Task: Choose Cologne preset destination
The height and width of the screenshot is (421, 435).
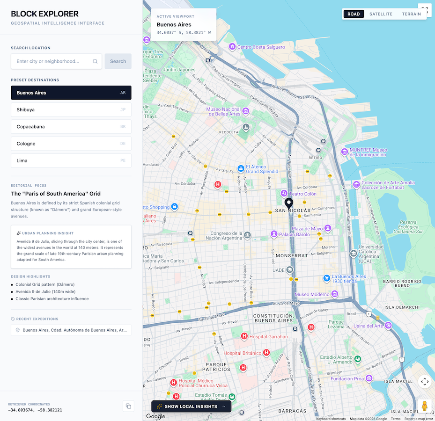Action: (71, 144)
